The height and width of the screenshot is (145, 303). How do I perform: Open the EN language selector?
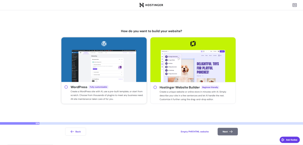point(294,5)
